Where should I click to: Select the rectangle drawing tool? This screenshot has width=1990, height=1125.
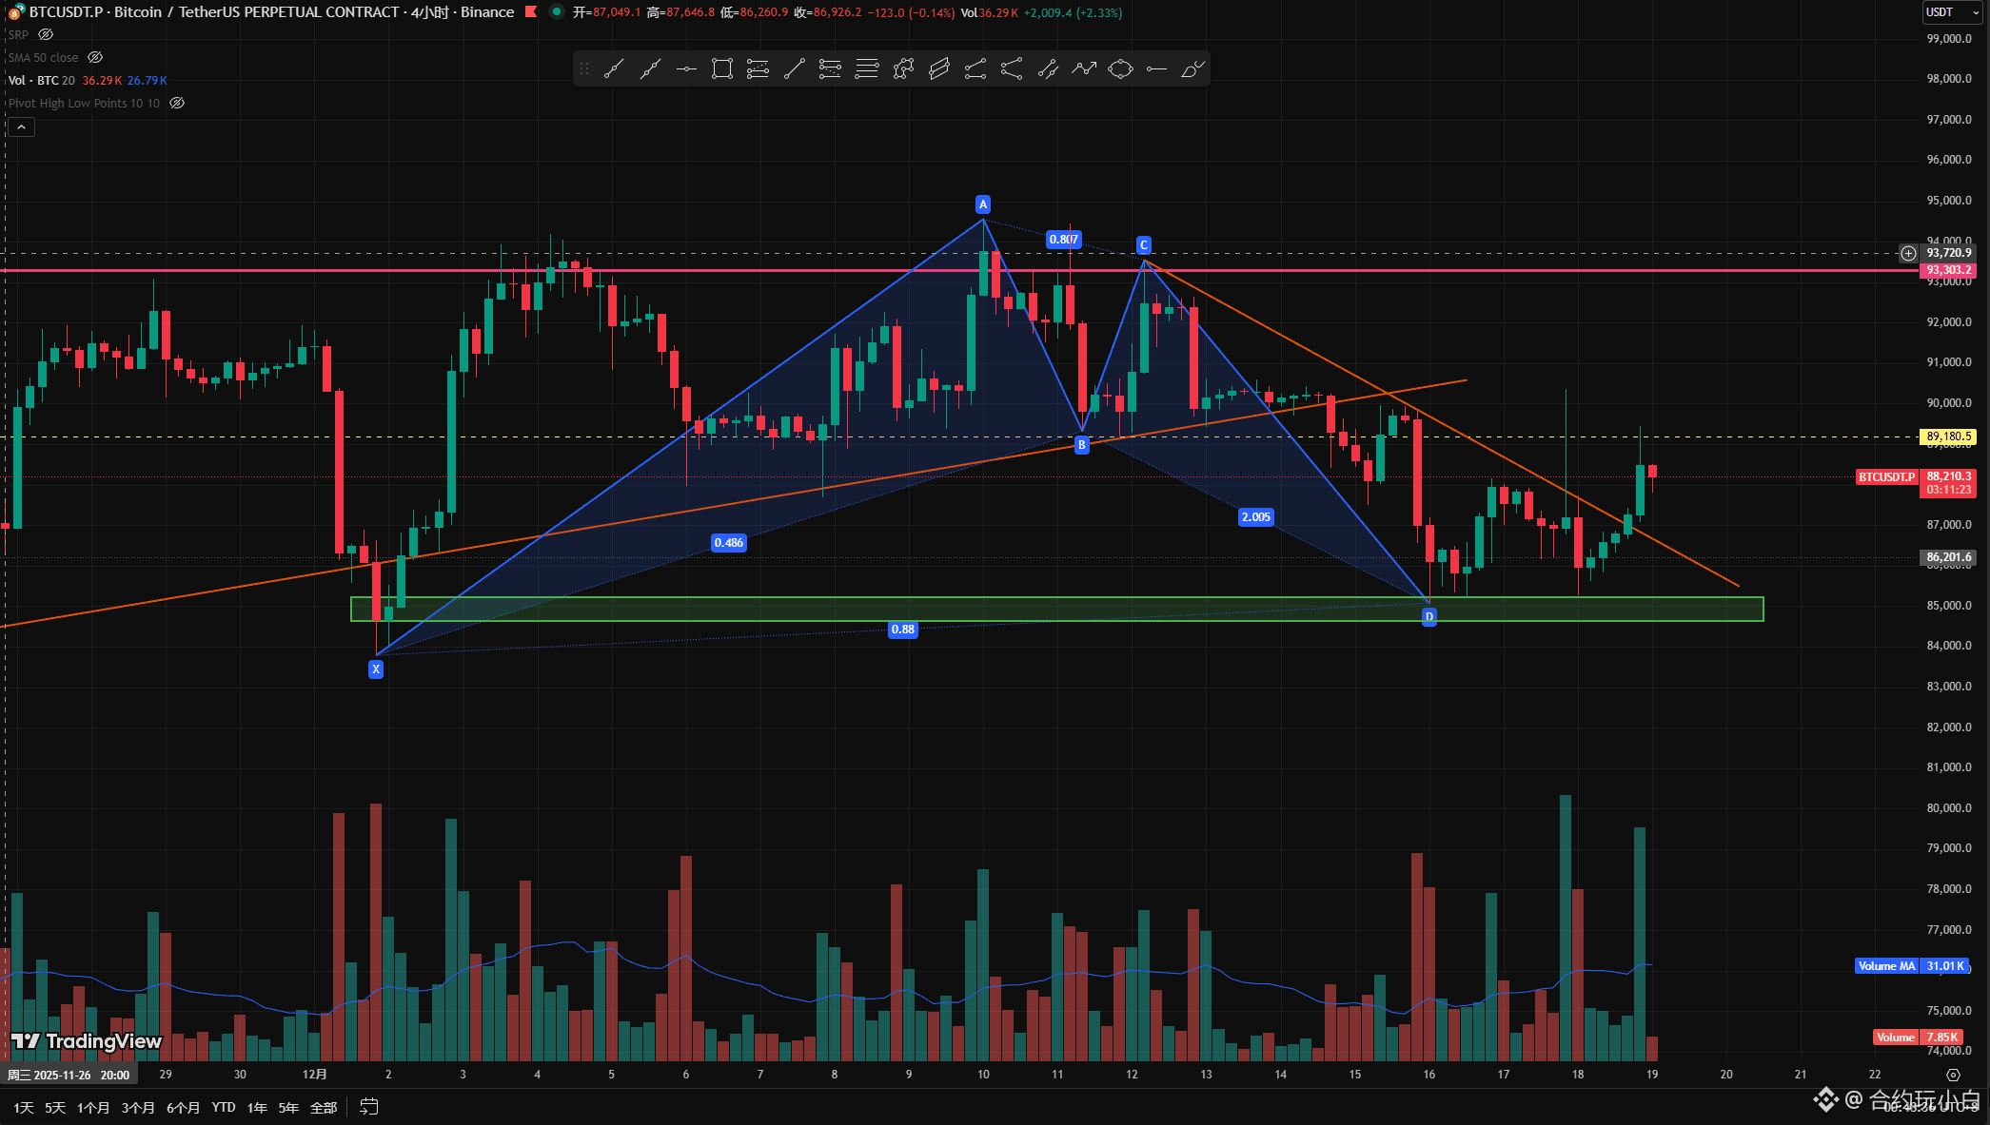tap(722, 68)
